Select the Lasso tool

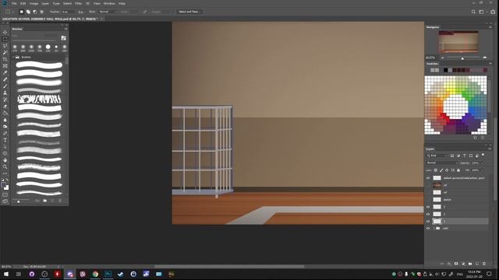tap(5, 46)
